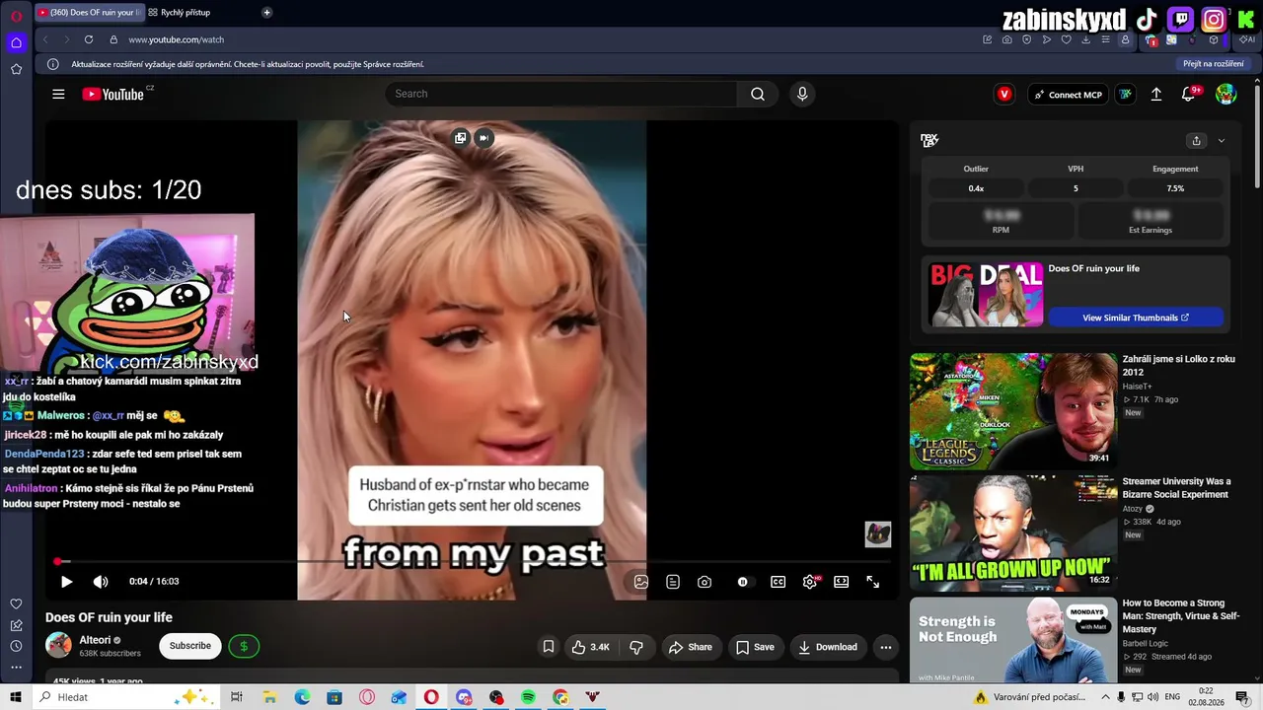Expand the stats panel chevron
This screenshot has height=710, width=1263.
tap(1222, 141)
